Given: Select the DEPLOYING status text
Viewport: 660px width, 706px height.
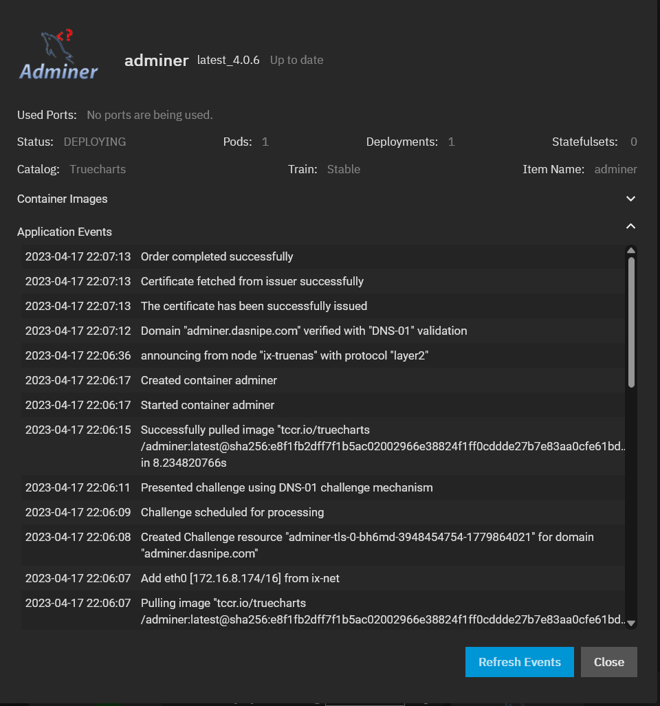Looking at the screenshot, I should (94, 142).
